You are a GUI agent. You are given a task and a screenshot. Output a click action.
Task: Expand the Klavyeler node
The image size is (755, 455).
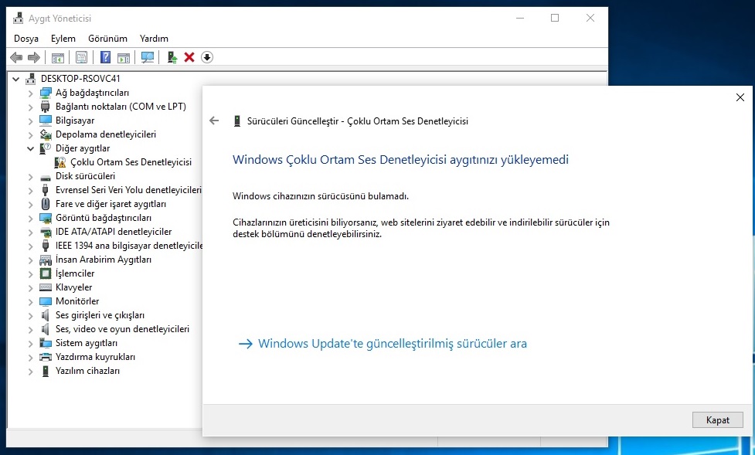tap(30, 288)
